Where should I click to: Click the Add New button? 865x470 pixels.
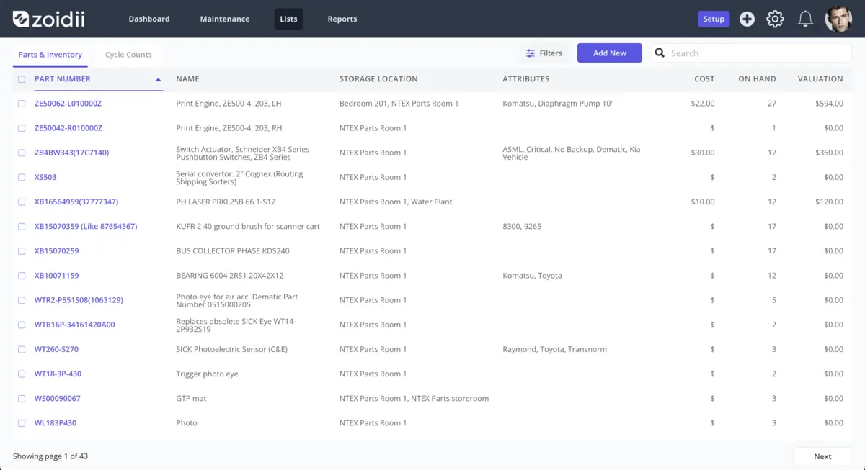609,53
